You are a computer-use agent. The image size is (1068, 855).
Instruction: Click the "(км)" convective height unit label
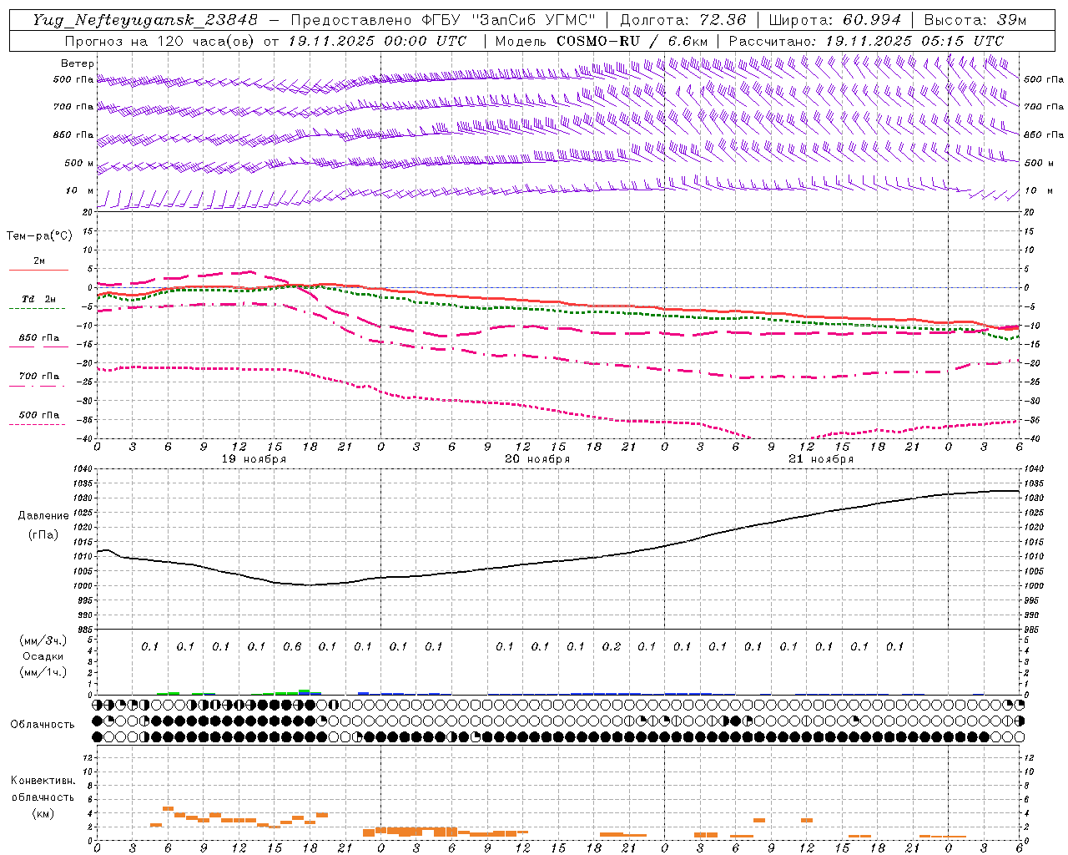coord(43,813)
